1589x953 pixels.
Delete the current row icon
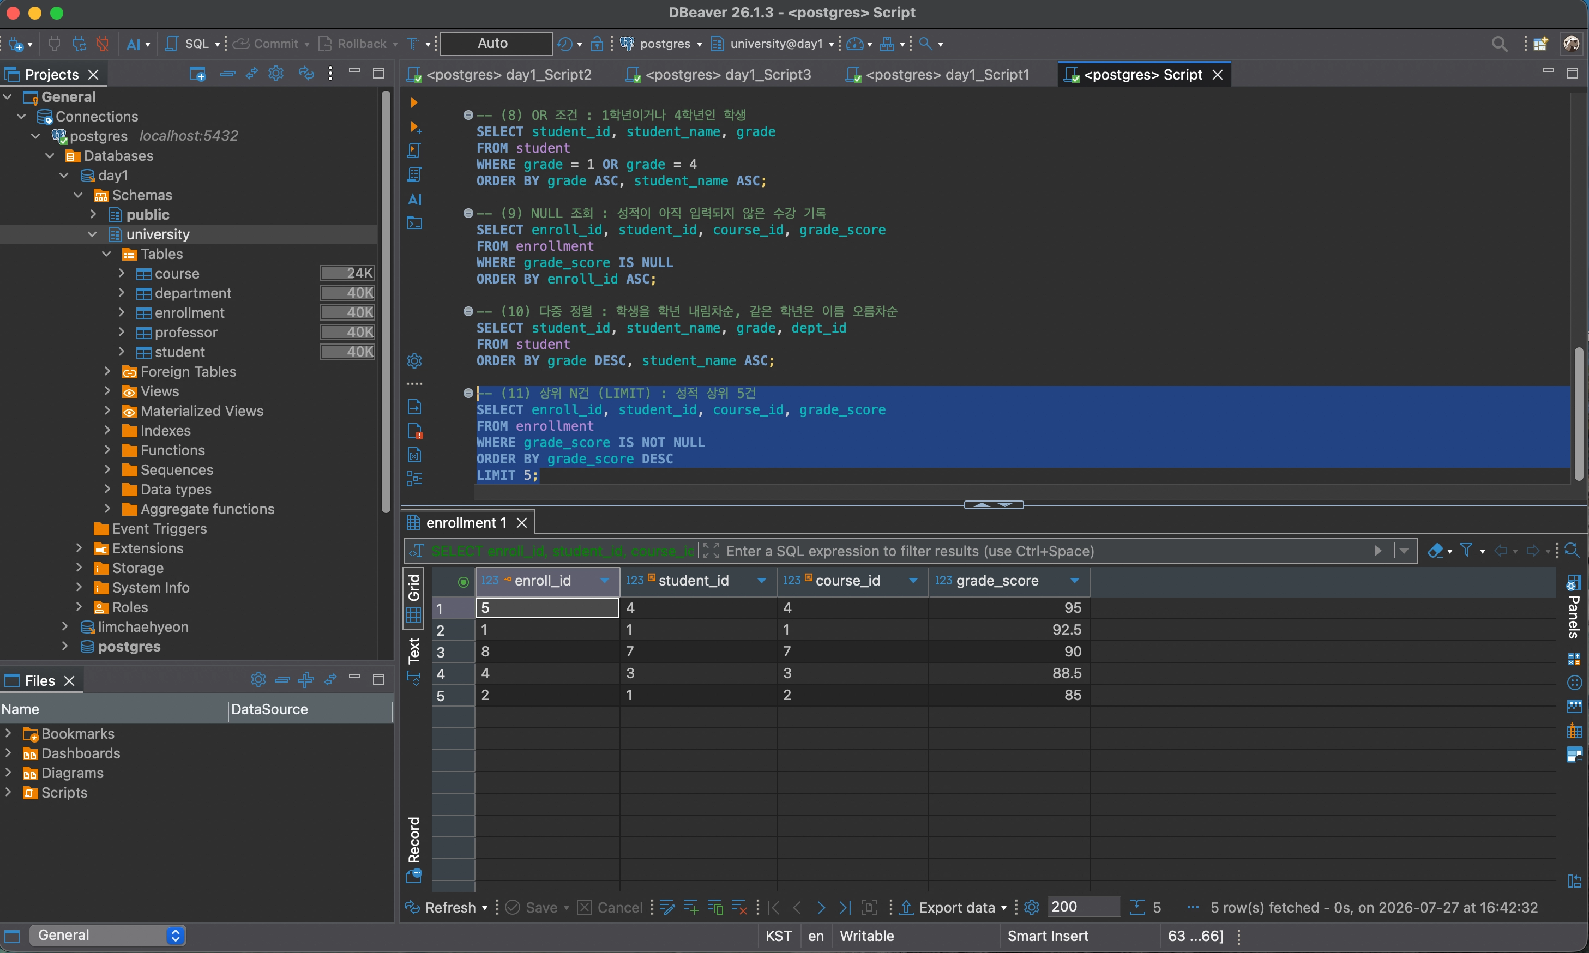pos(739,907)
